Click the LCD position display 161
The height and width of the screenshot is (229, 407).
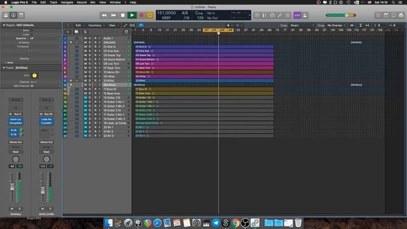[166, 13]
